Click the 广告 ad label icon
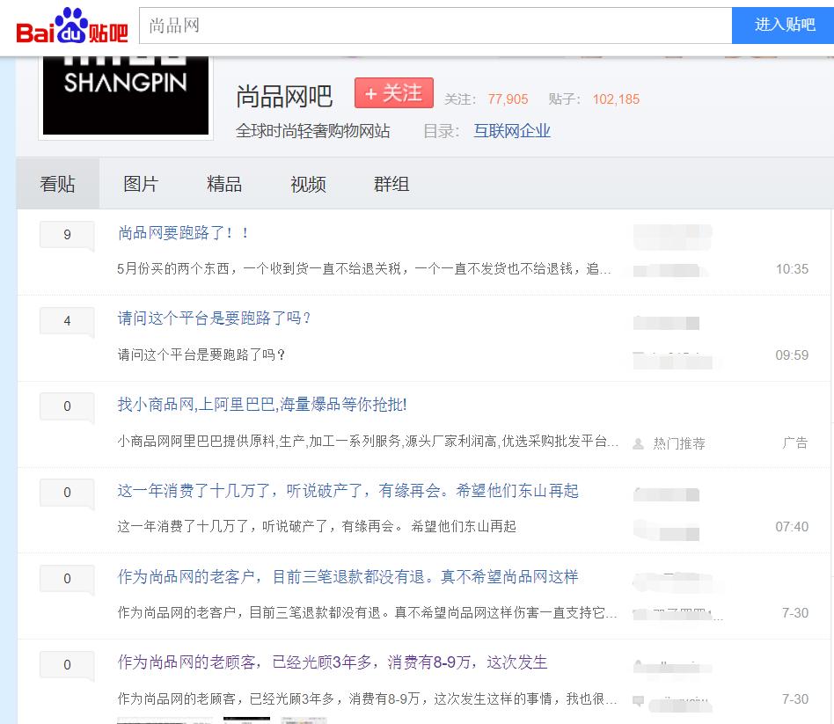Image resolution: width=834 pixels, height=724 pixels. [796, 442]
